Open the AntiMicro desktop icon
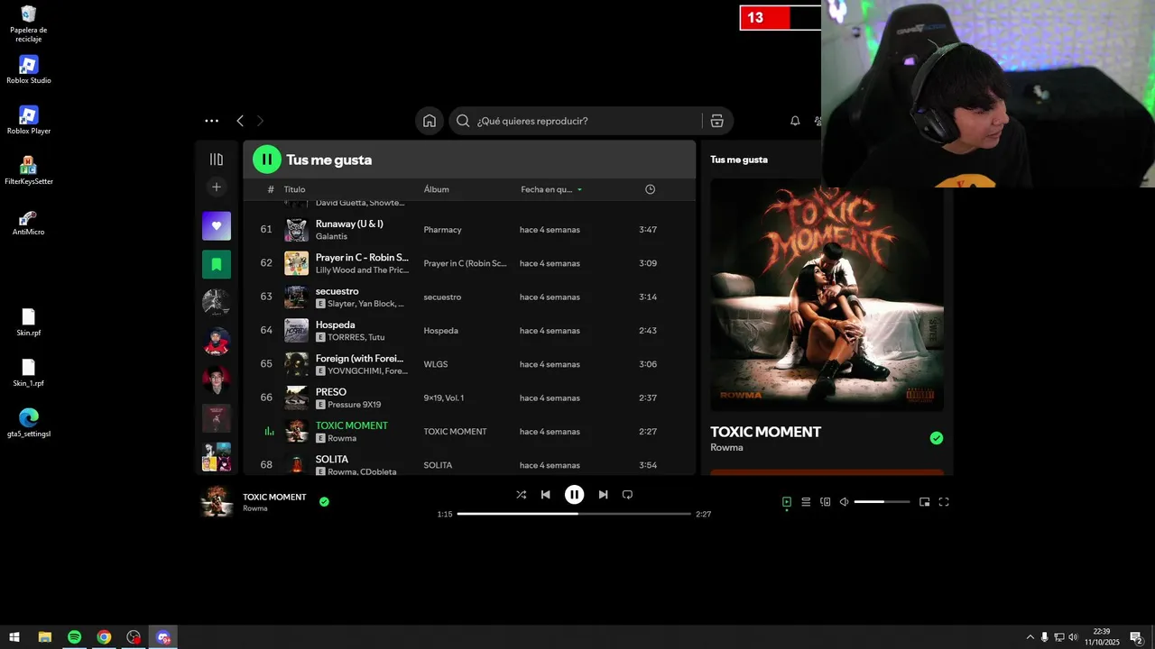The height and width of the screenshot is (649, 1155). [29, 221]
